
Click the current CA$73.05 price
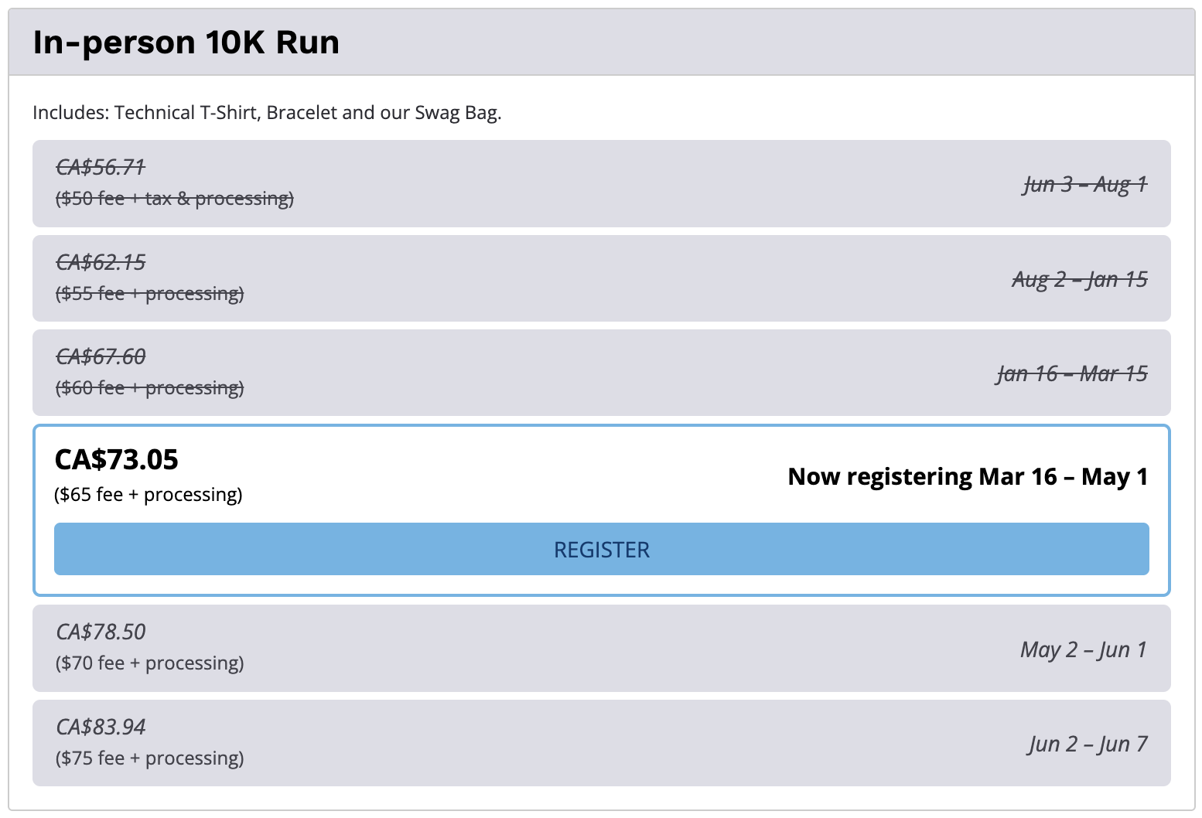[116, 459]
